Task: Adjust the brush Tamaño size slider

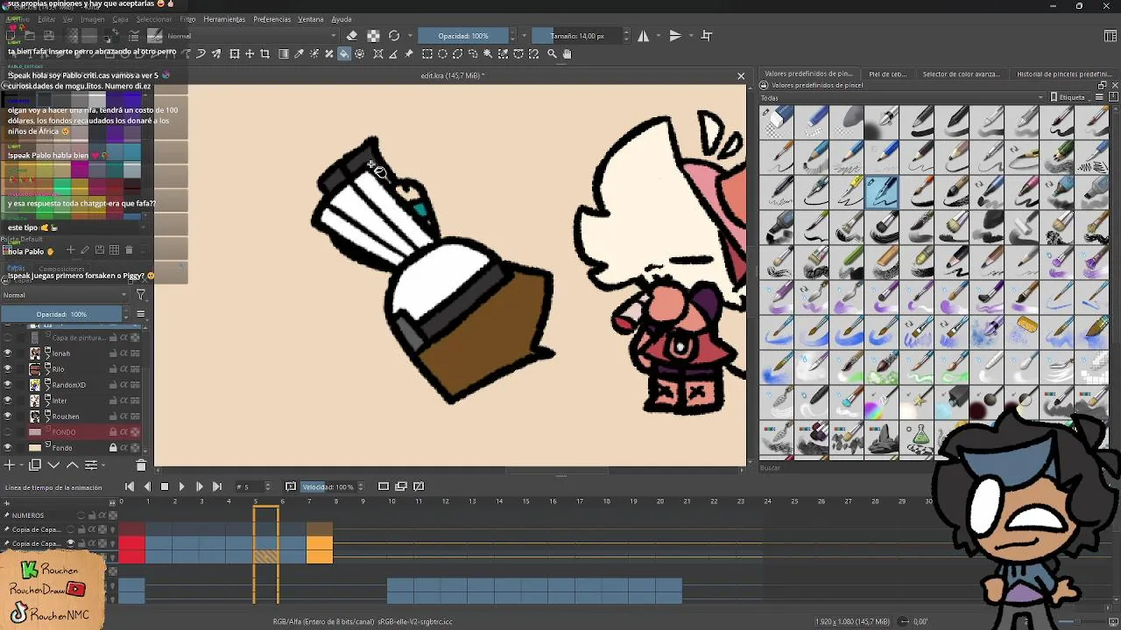Action: (578, 36)
